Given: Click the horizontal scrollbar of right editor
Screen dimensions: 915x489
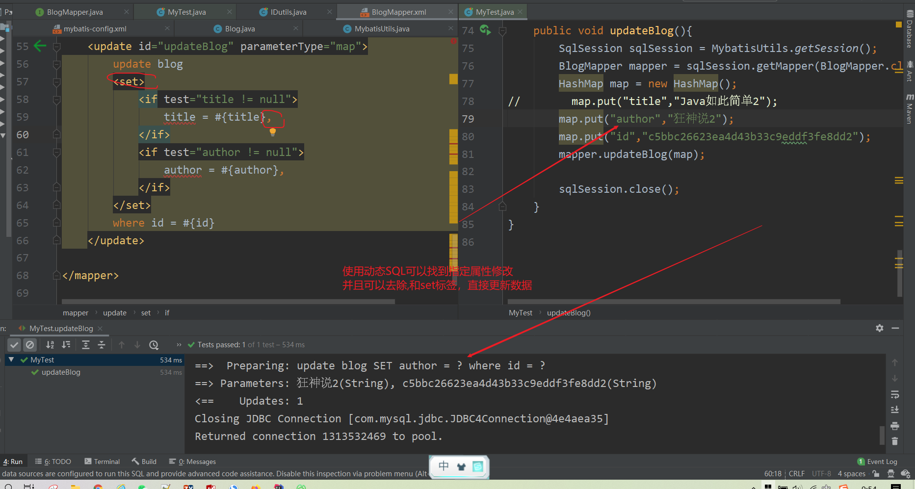Looking at the screenshot, I should click(674, 302).
